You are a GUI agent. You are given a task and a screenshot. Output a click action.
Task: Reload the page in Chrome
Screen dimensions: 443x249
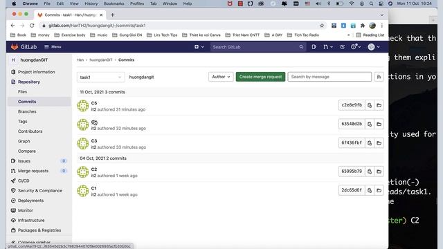coord(32,26)
